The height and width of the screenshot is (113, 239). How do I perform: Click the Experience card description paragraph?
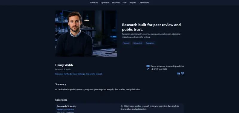[150, 108]
